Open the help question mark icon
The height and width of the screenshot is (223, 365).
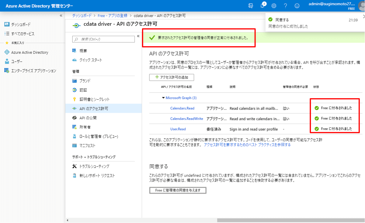(285, 6)
